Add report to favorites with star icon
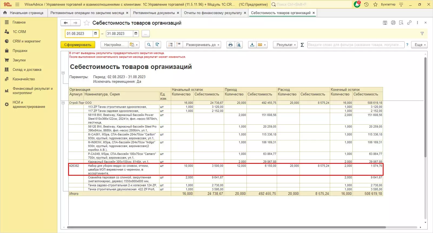Screen dimensions: 433x233 [86, 23]
